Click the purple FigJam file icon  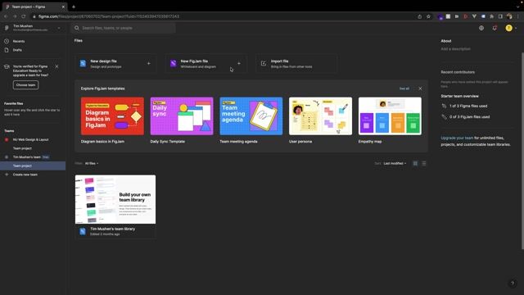[x=173, y=64]
